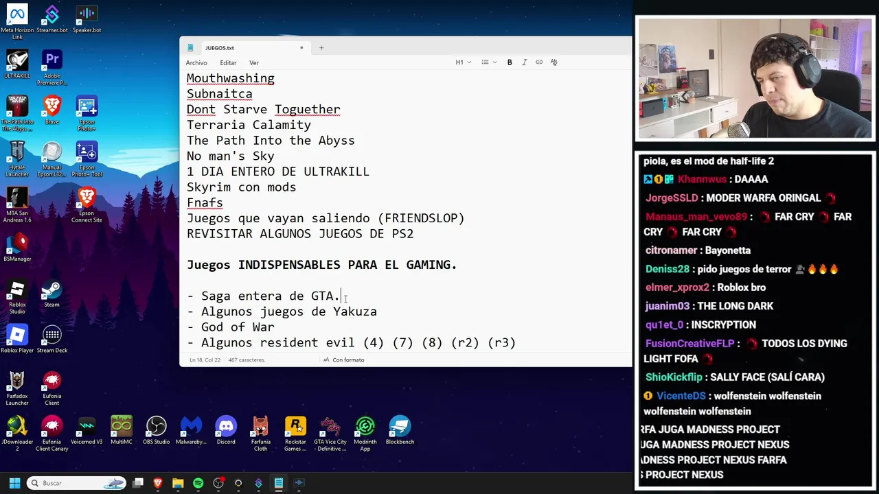Add a new Notepad tab

[x=321, y=48]
